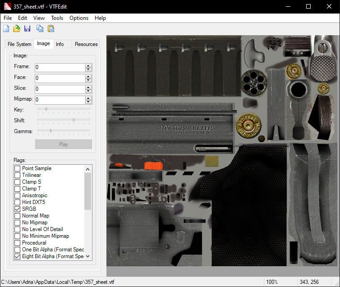
Task: Enable the Trilinear flag
Action: pos(17,175)
